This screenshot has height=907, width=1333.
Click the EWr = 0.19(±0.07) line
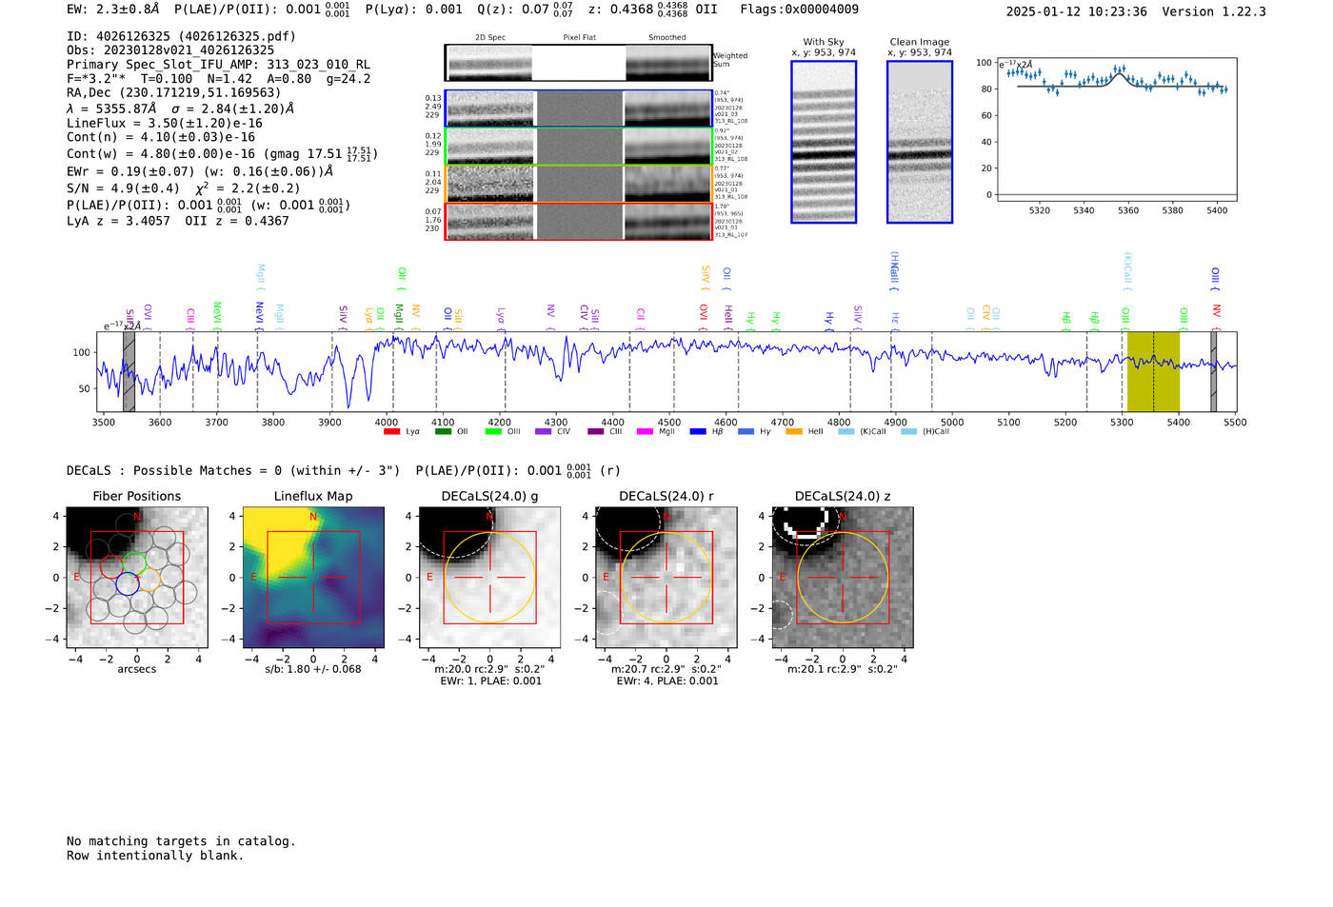[x=200, y=172]
